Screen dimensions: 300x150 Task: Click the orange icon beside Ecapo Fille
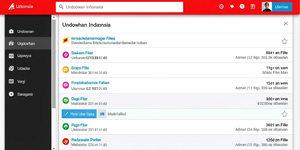(x=66, y=70)
